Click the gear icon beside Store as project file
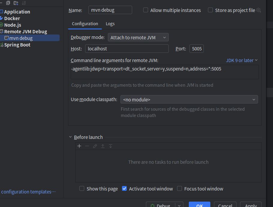 pyautogui.click(x=259, y=10)
